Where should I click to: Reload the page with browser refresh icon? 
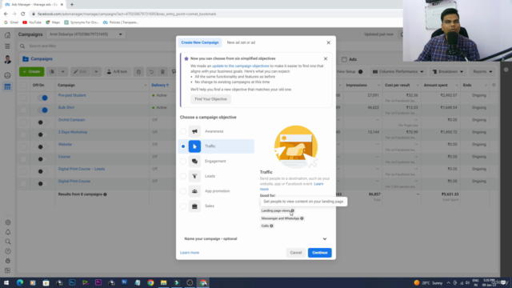click(23, 14)
